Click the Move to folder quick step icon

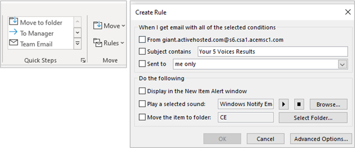13,21
